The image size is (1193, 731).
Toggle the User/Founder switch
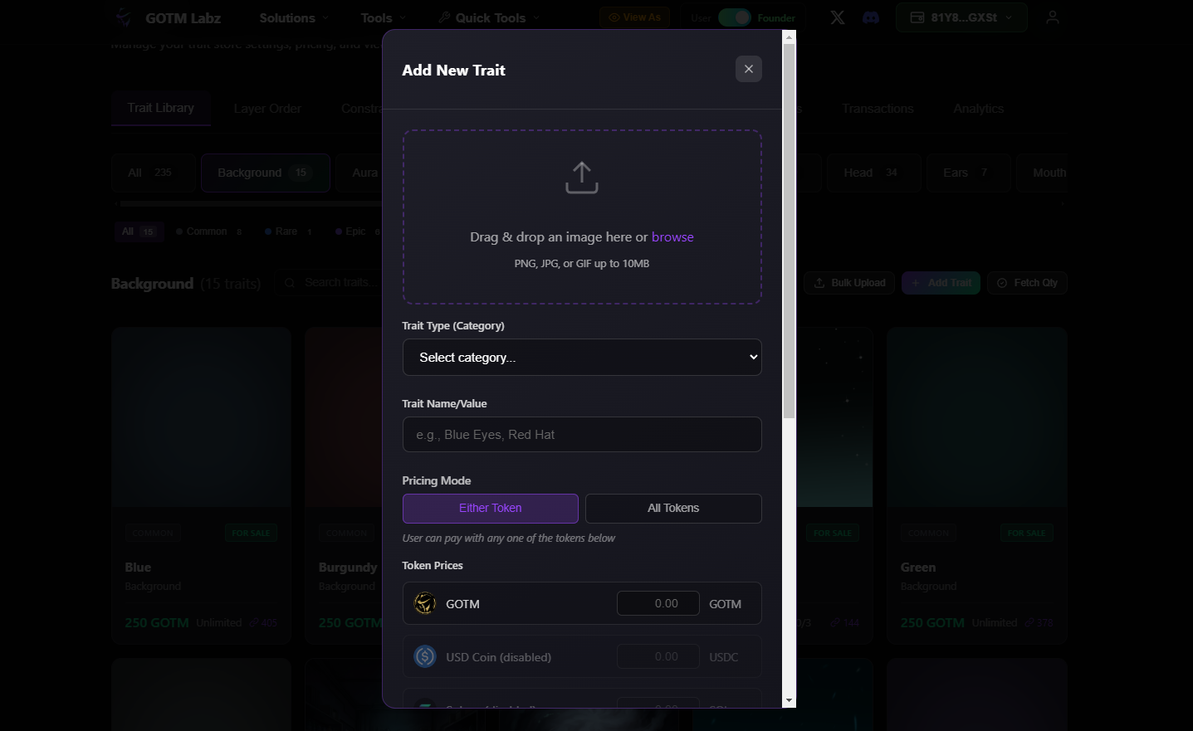pyautogui.click(x=734, y=17)
